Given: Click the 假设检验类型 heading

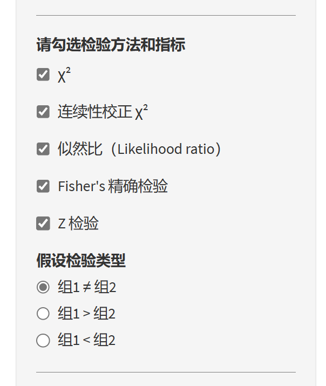Looking at the screenshot, I should [x=81, y=261].
